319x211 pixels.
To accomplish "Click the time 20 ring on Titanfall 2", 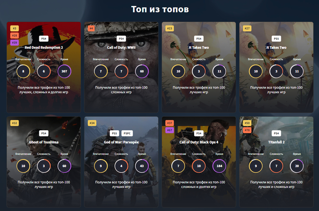I will click(297, 166).
